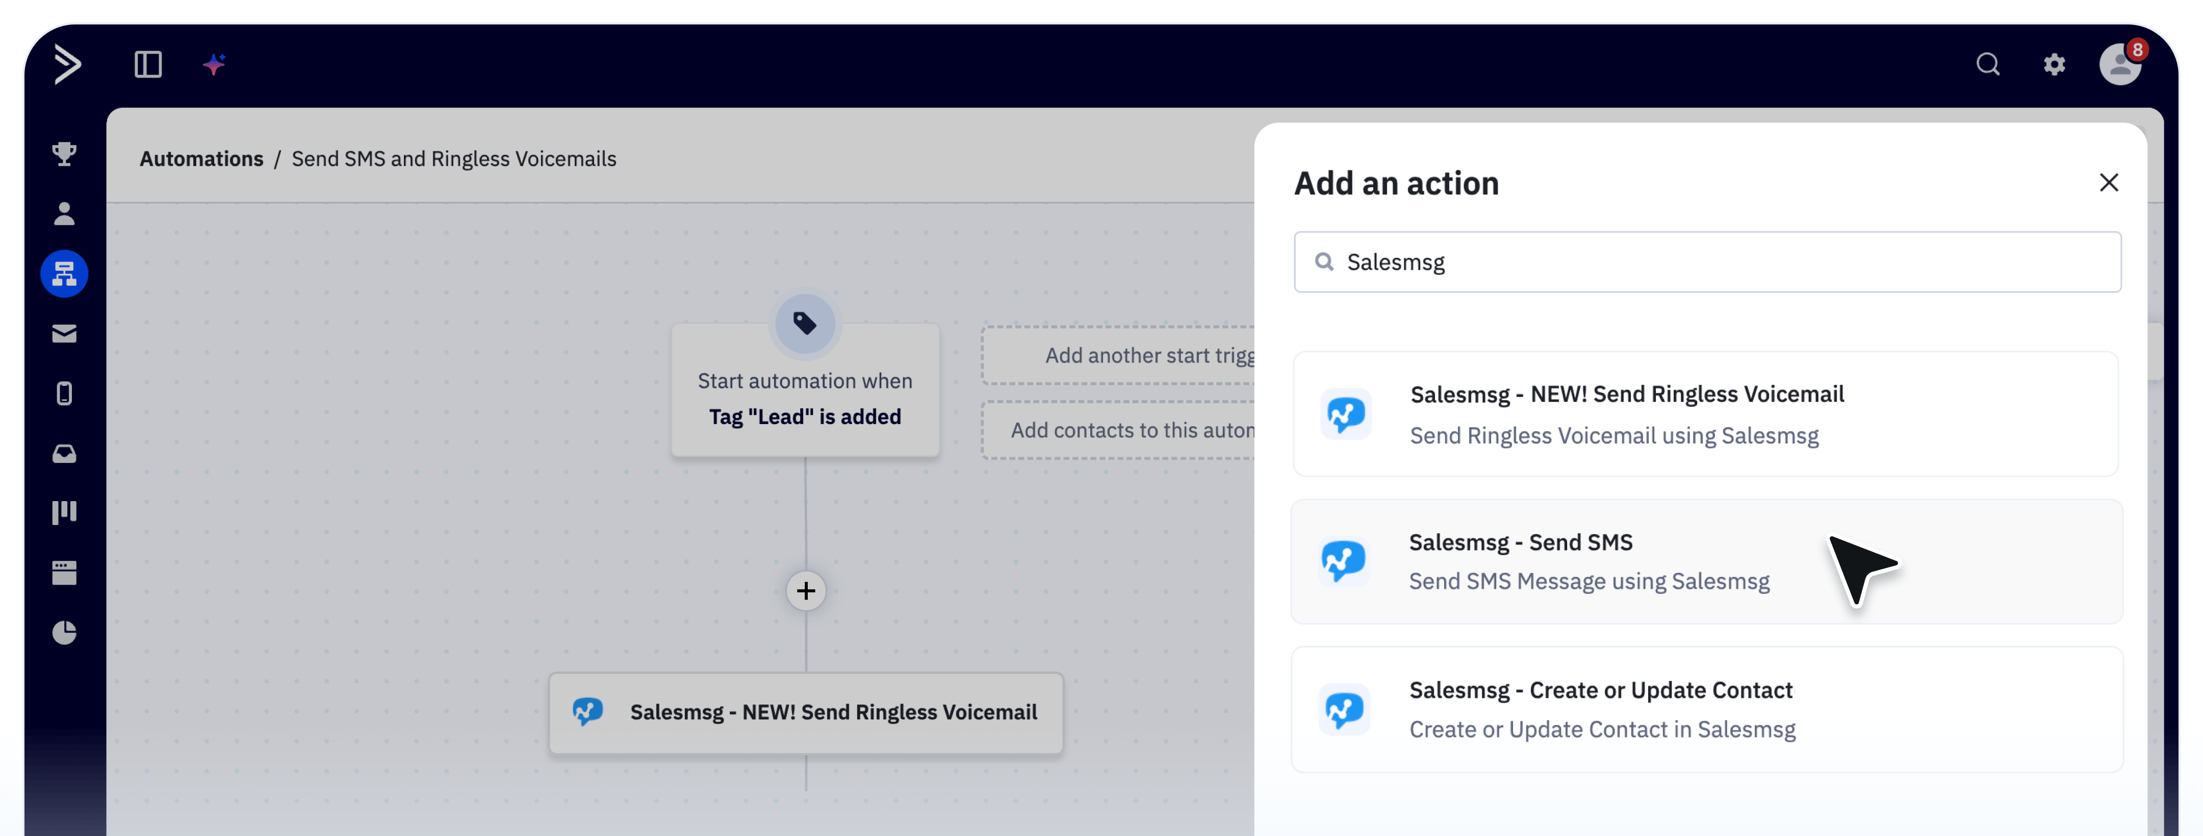Viewport: 2203px width, 836px height.
Task: Open the Campaigns email icon in the sidebar
Action: 64,333
